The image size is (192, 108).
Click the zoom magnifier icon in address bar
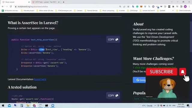(x=120, y=7)
